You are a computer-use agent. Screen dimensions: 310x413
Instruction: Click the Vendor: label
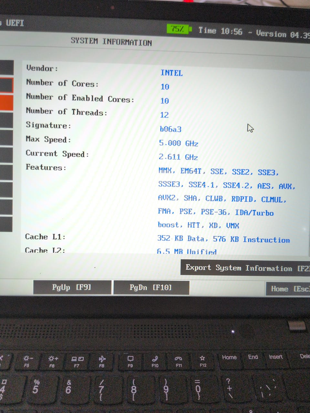point(42,68)
